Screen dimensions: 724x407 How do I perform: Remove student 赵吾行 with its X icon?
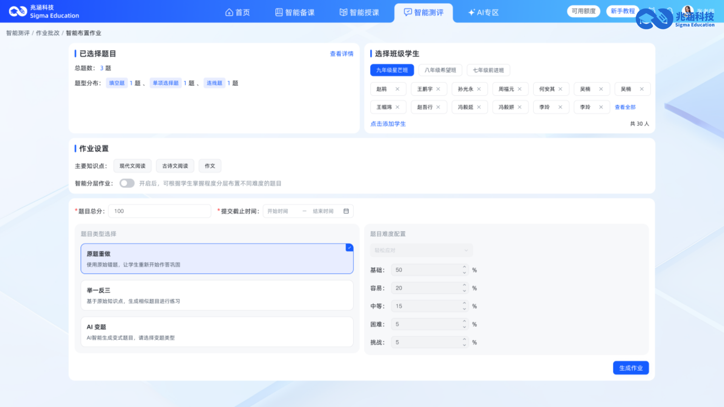pos(438,107)
